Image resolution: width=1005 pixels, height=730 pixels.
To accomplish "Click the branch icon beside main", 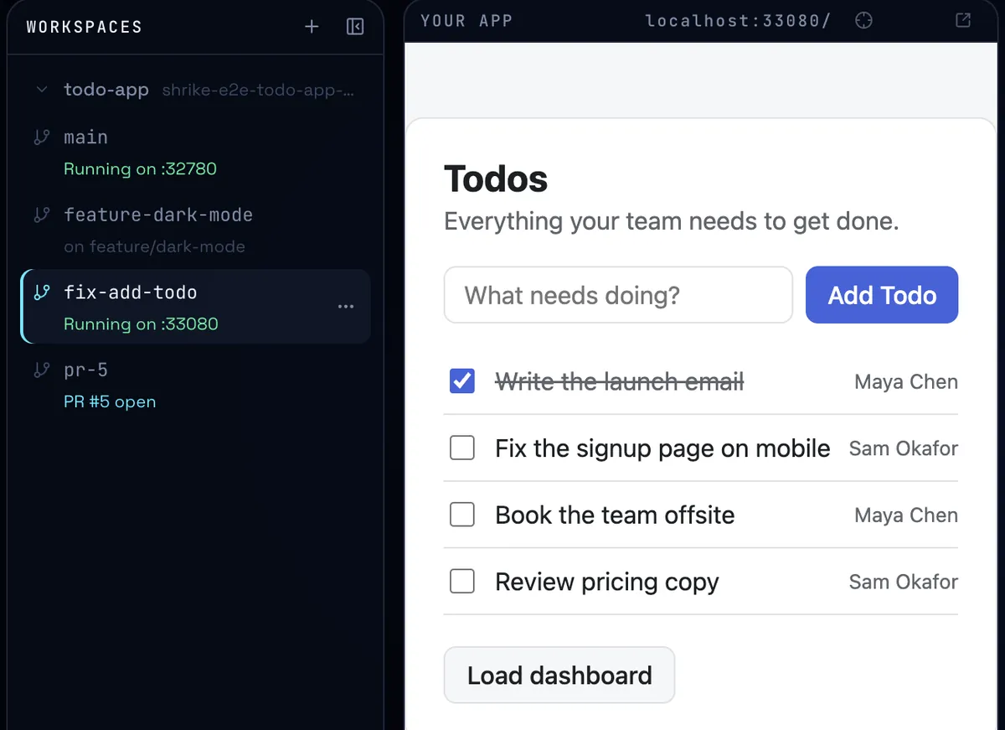I will coord(41,137).
